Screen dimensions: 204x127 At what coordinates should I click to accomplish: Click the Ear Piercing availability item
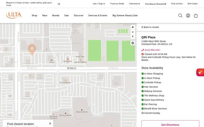[x=149, y=104]
